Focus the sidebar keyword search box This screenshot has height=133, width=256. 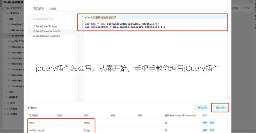[x=13, y=8]
